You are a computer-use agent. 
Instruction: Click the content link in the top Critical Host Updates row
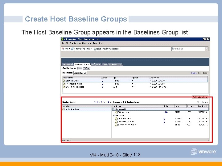[x=102, y=81]
